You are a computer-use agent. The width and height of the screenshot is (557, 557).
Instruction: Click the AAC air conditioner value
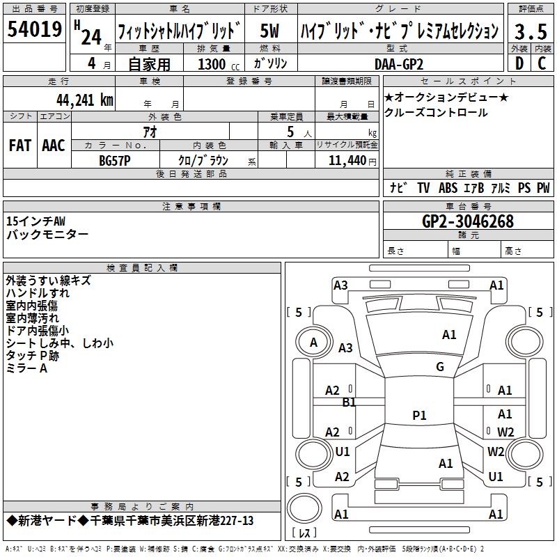coord(54,145)
